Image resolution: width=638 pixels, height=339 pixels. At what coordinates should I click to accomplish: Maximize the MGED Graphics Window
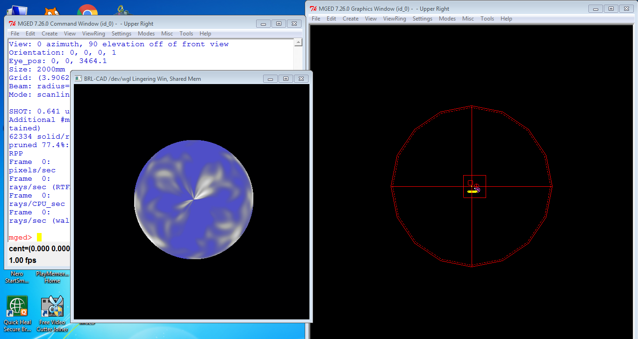pos(610,8)
